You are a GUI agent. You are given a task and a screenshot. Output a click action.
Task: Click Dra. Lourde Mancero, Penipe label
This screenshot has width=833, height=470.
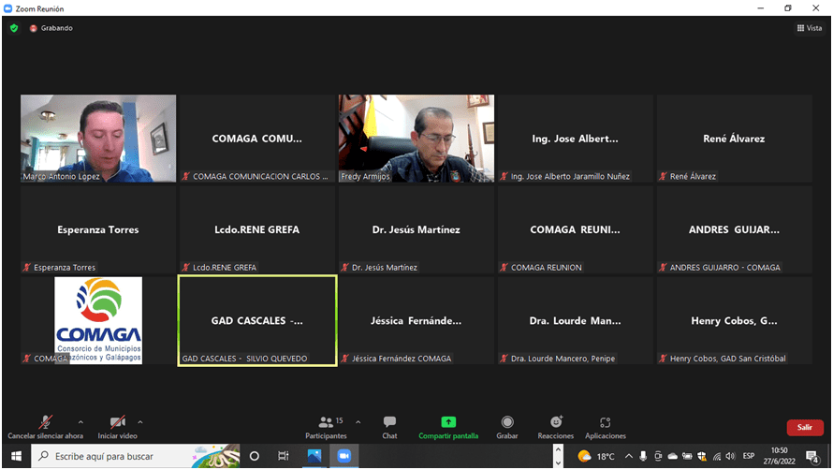[563, 359]
